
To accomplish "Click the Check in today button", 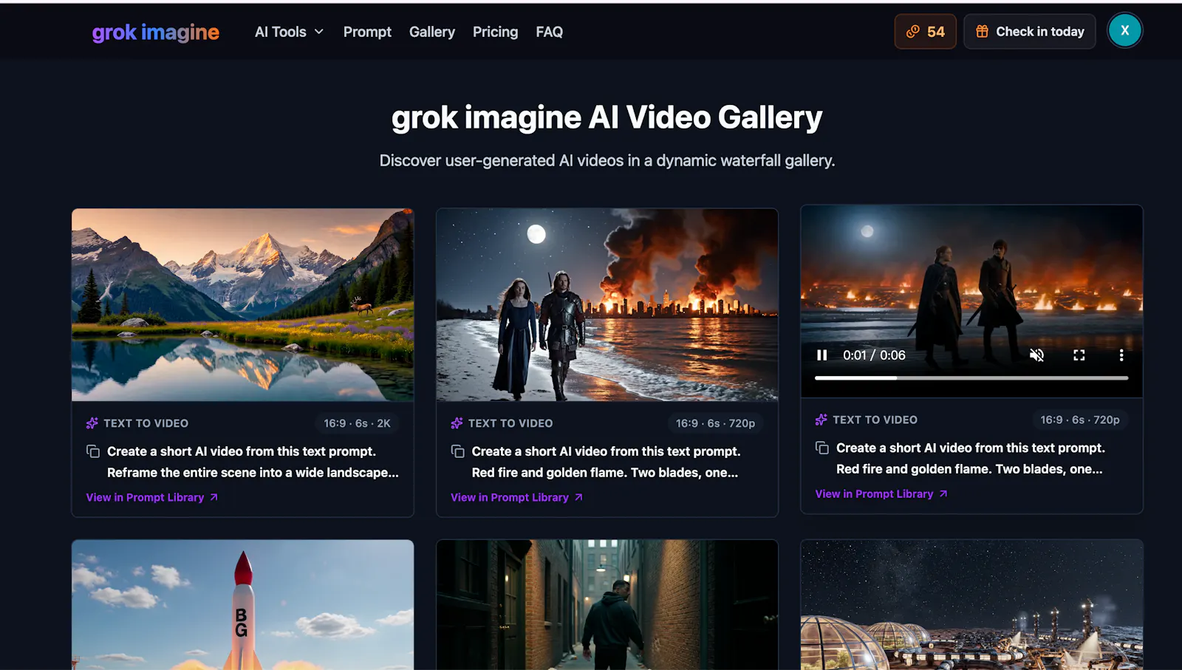I will (x=1030, y=32).
